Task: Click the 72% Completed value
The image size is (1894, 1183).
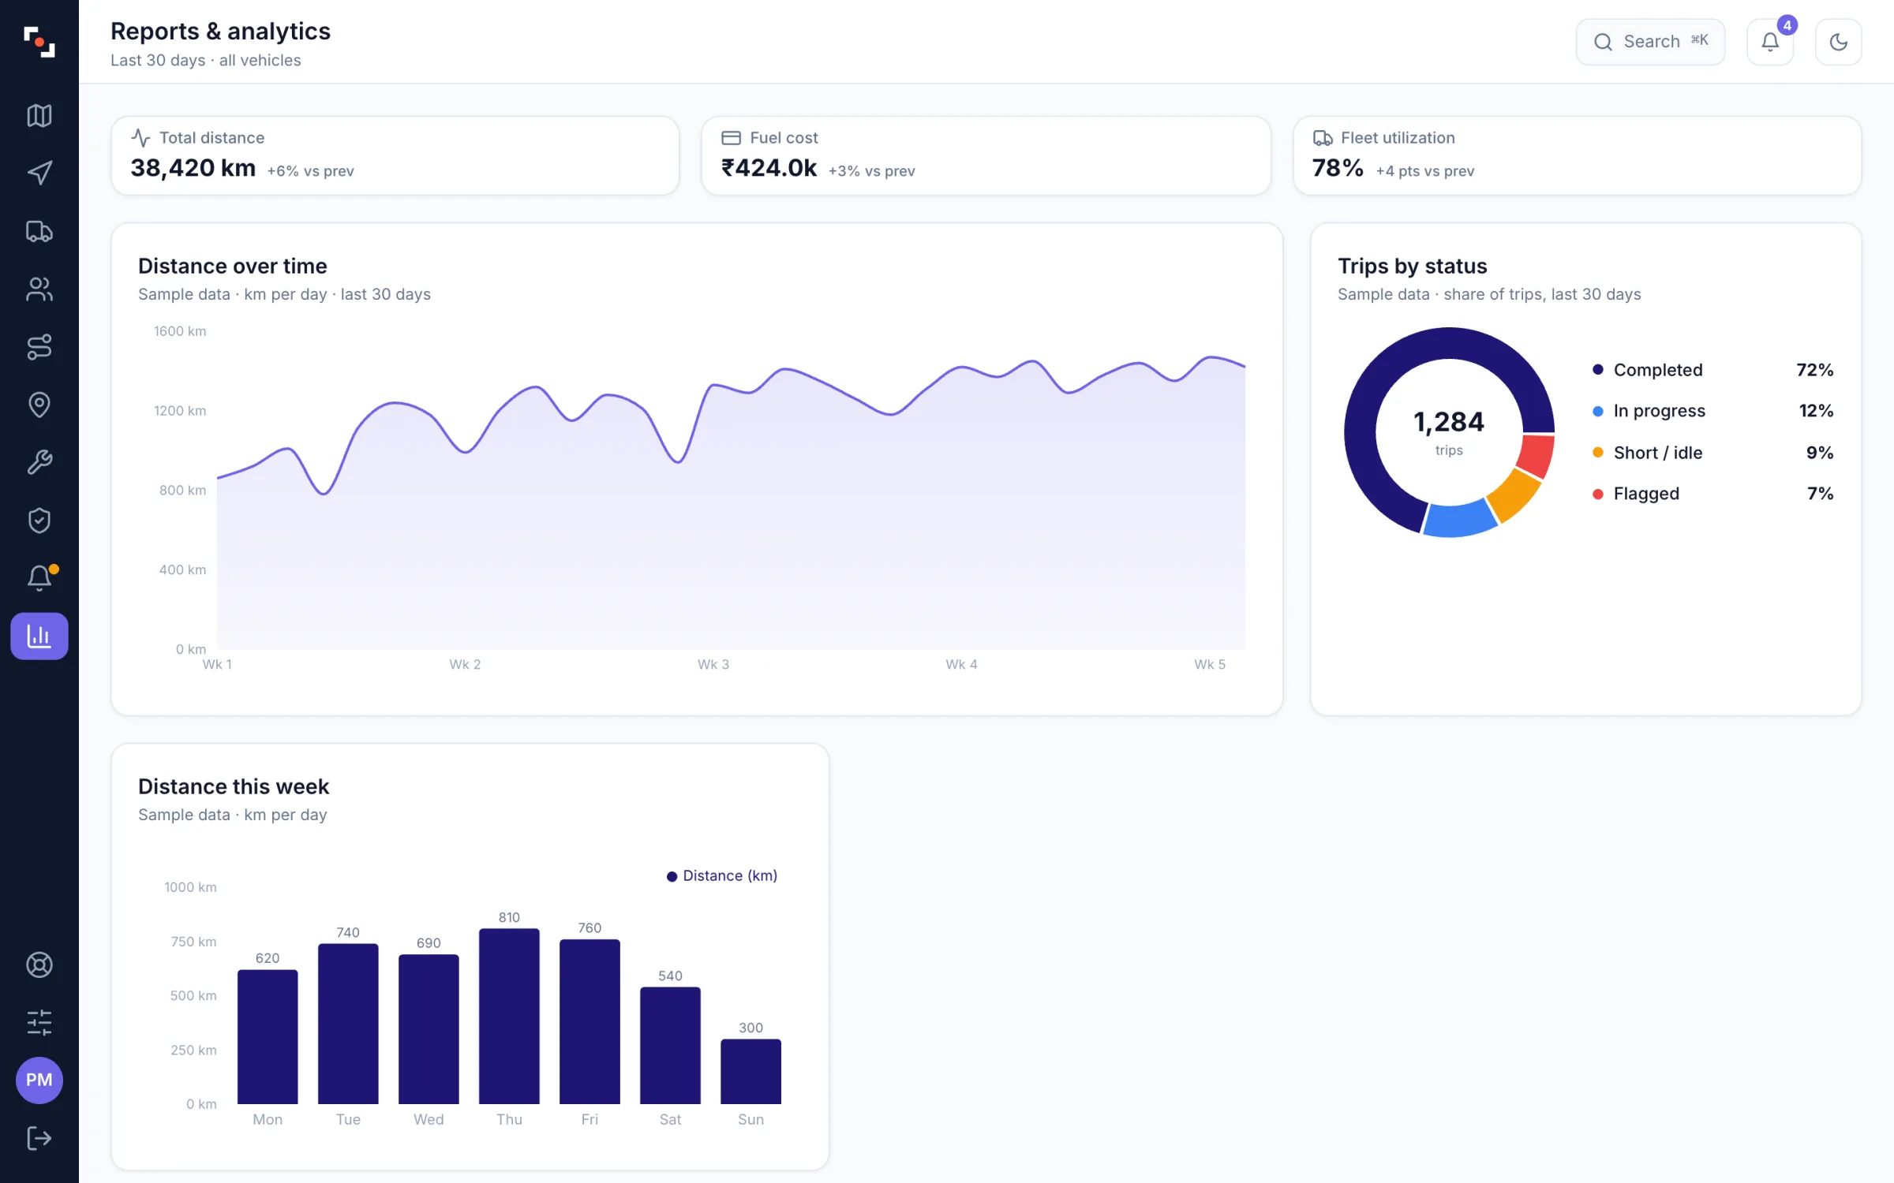Action: (1814, 370)
